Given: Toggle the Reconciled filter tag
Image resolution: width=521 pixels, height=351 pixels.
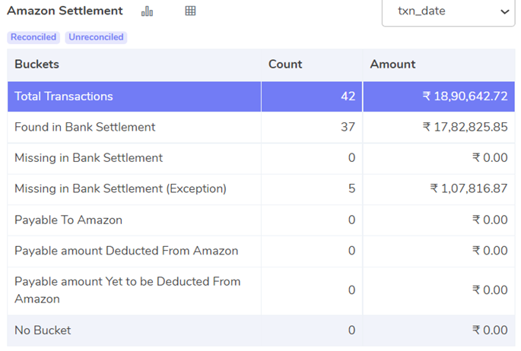Looking at the screenshot, I should point(33,37).
